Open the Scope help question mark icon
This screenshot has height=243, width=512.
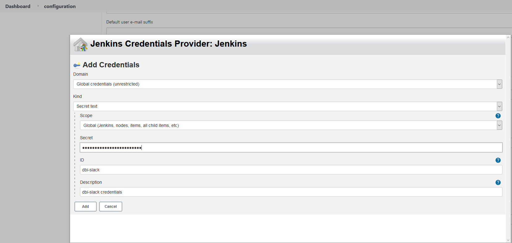point(498,116)
